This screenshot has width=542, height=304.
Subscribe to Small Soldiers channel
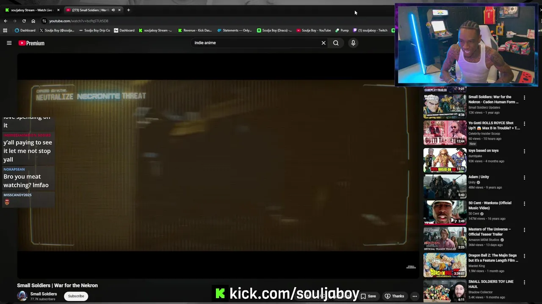76,296
